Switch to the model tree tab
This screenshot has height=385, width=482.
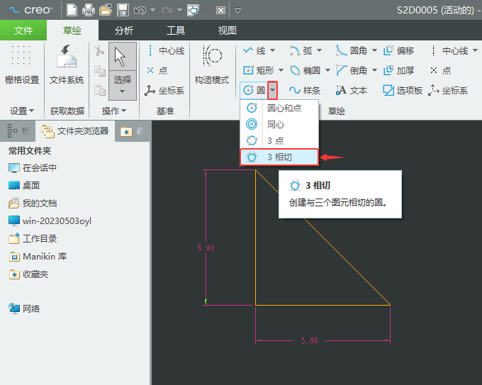(x=18, y=131)
